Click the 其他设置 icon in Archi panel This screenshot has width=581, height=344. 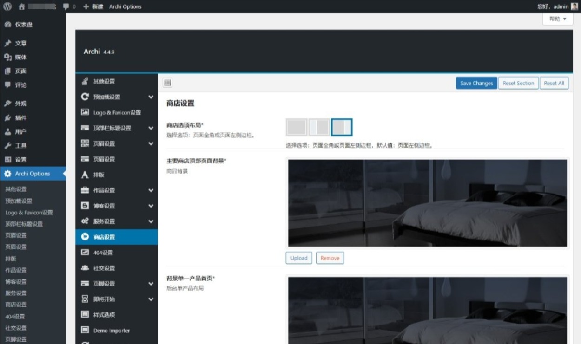[x=85, y=81]
